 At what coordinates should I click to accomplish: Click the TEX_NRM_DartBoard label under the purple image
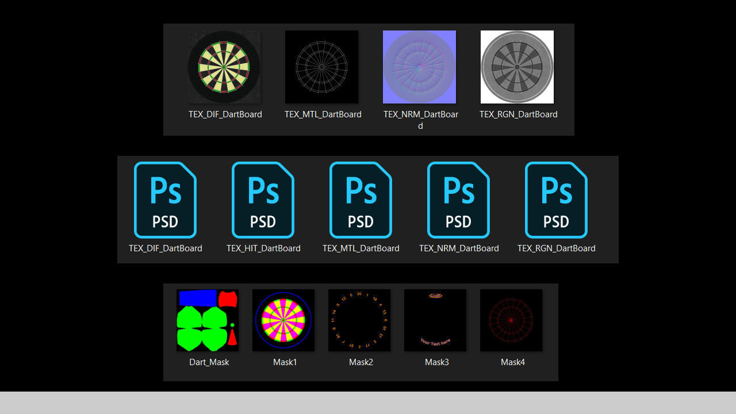pos(421,120)
